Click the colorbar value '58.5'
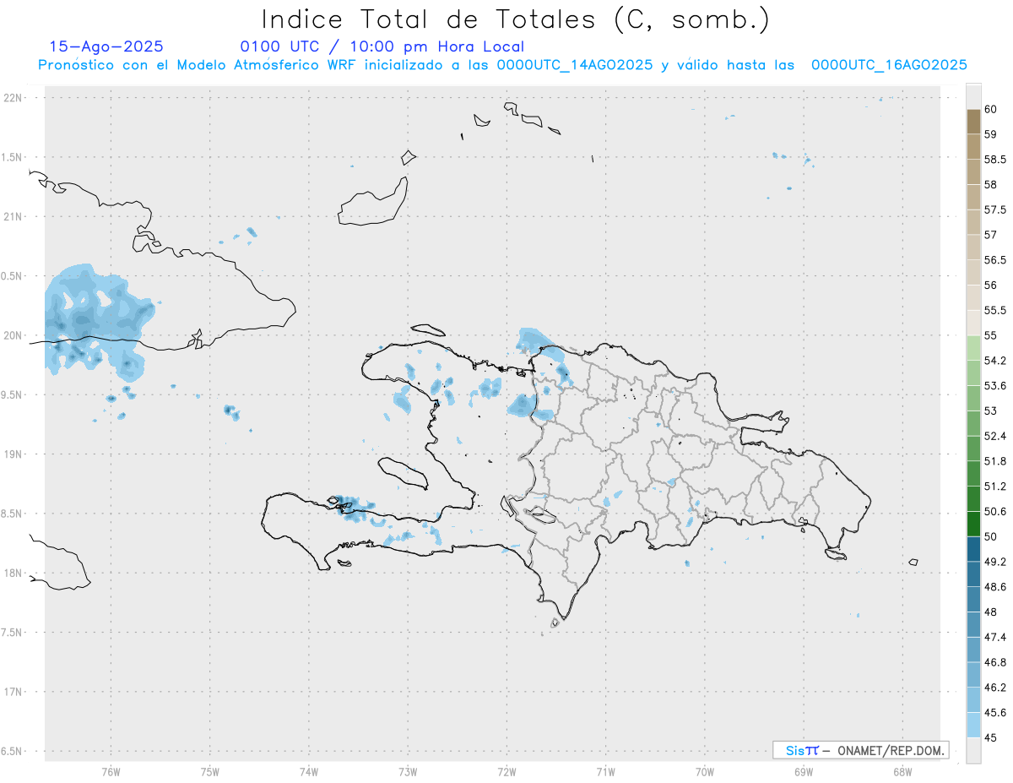This screenshot has height=783, width=1013. pyautogui.click(x=995, y=159)
